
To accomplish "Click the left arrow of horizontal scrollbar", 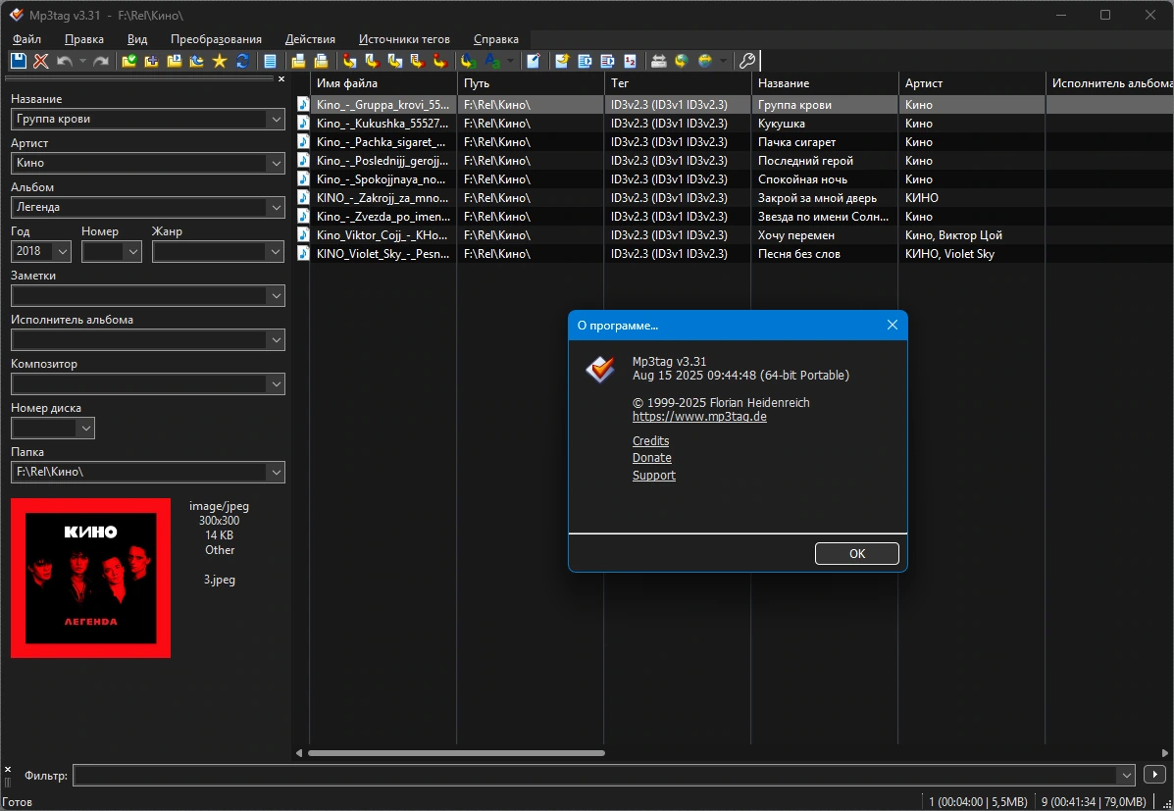I will coord(299,752).
